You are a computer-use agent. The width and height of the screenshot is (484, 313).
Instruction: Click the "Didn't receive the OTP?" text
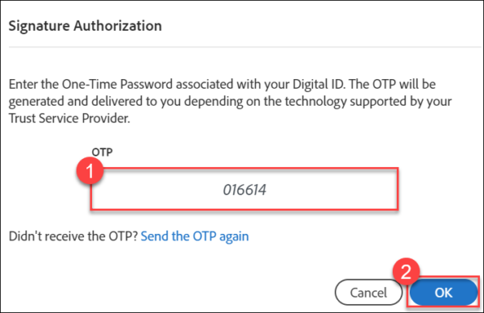73,236
